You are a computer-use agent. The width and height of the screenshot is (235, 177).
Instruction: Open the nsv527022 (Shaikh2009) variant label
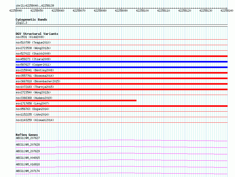pyautogui.click(x=33, y=54)
